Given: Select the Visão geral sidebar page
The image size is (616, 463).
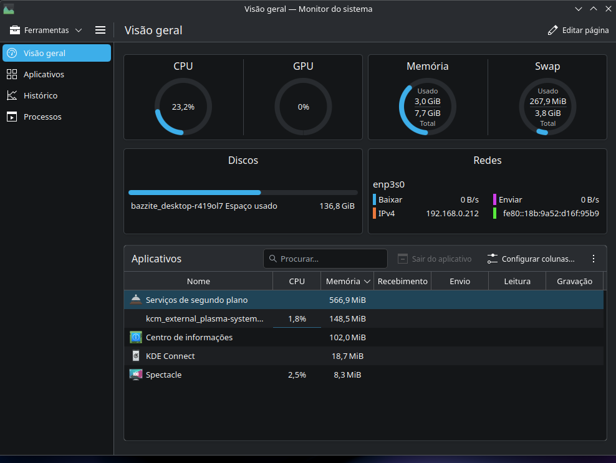Looking at the screenshot, I should pyautogui.click(x=57, y=53).
